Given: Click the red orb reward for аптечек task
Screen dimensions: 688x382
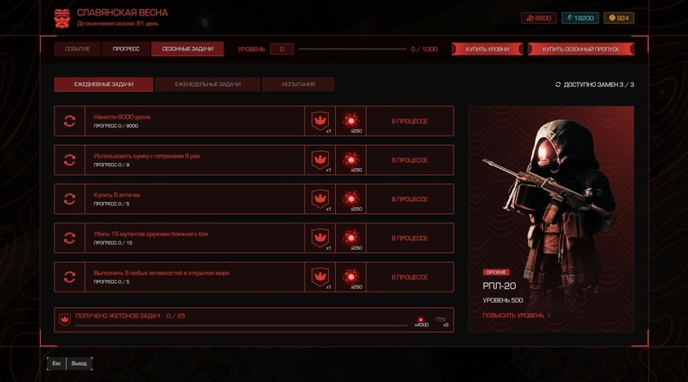Looking at the screenshot, I should click(x=351, y=199).
